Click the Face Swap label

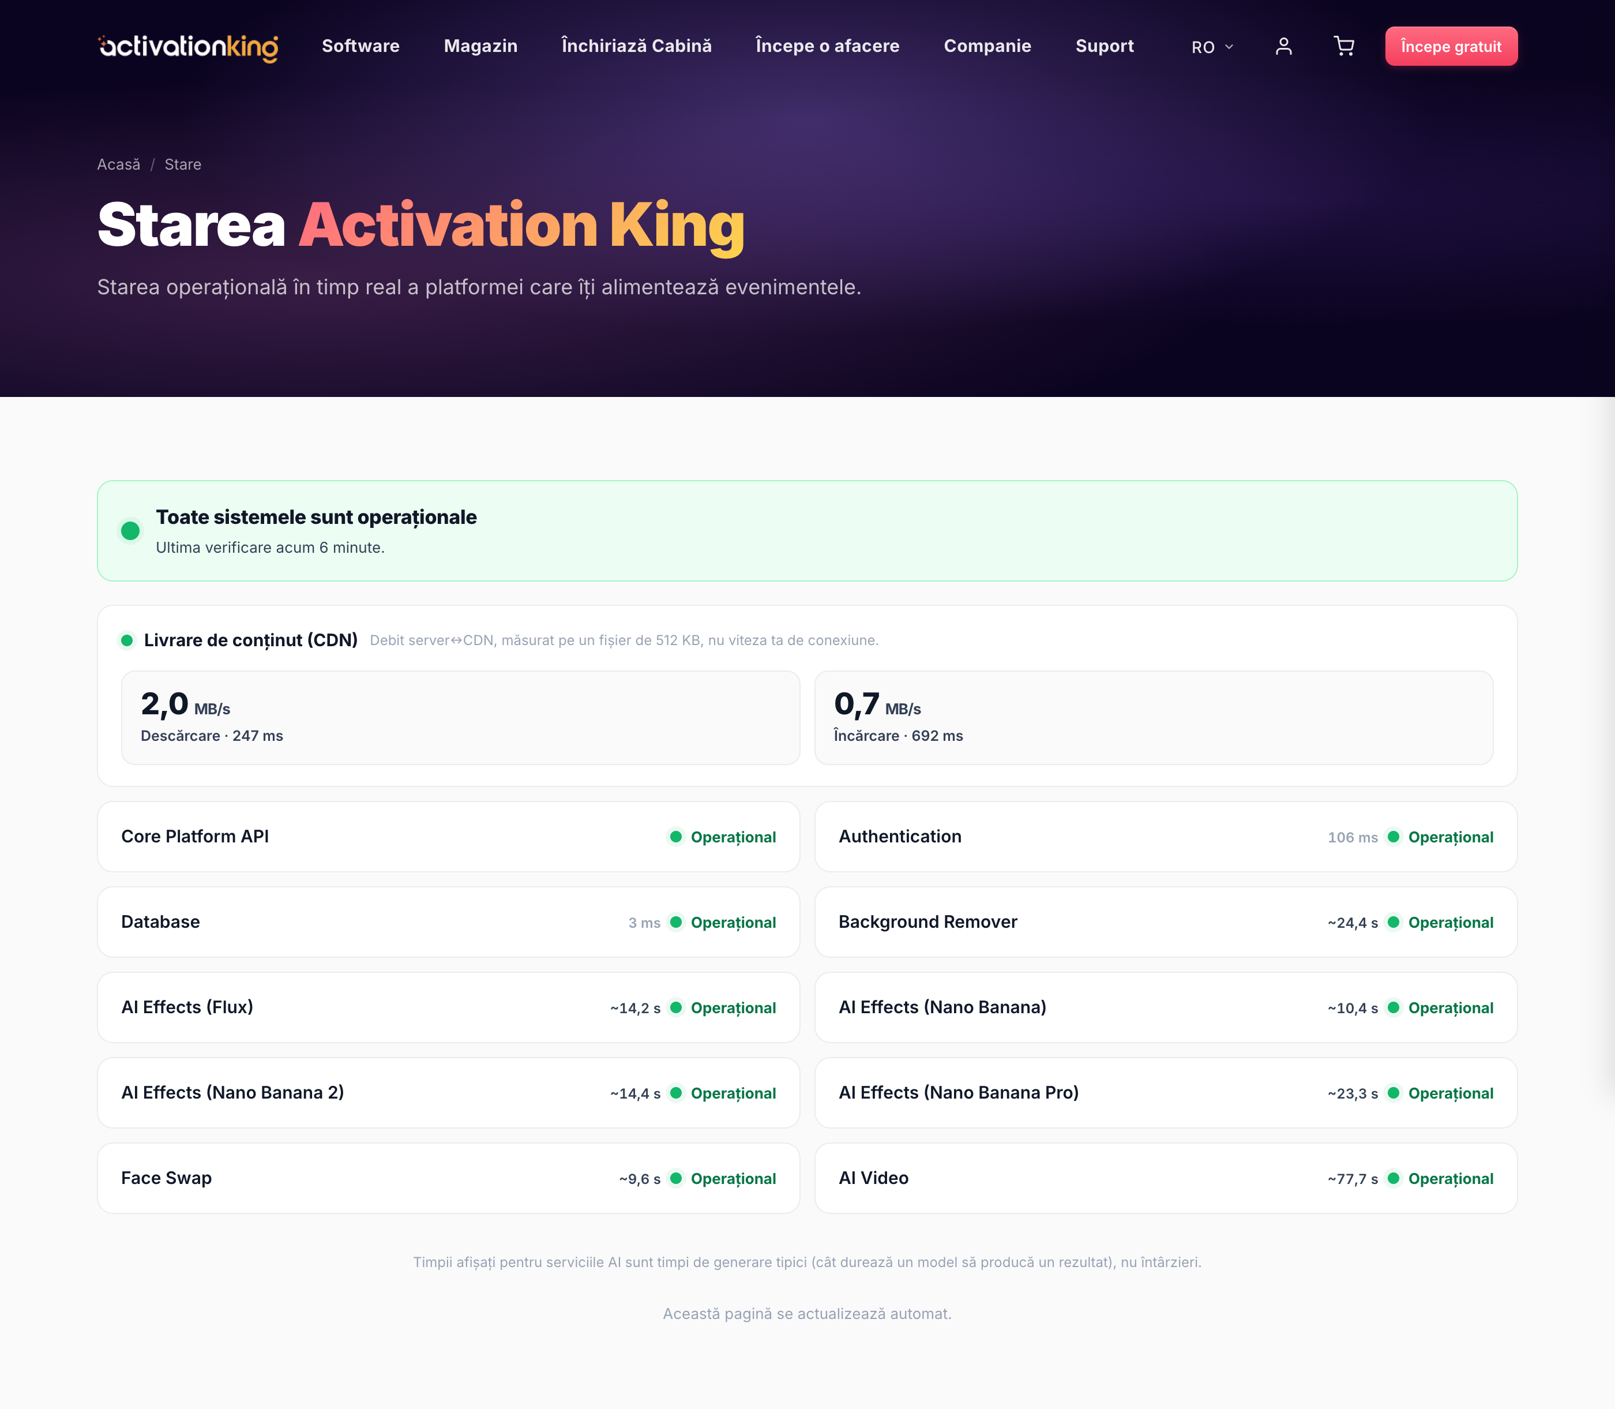(x=167, y=1178)
